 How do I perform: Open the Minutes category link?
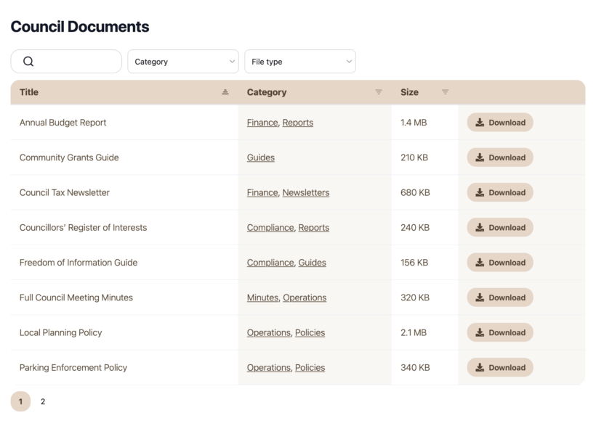coord(262,298)
